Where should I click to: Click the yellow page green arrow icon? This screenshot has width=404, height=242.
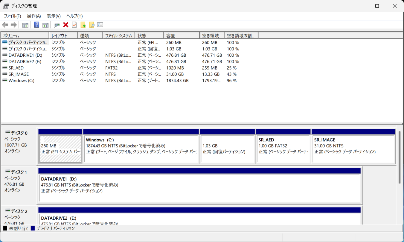[x=83, y=25]
